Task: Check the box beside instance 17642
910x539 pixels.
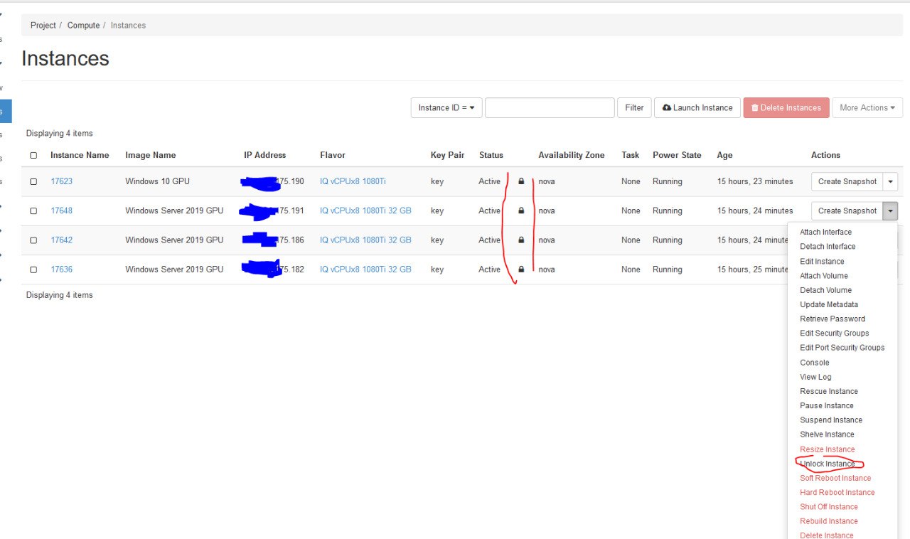Action: point(33,240)
